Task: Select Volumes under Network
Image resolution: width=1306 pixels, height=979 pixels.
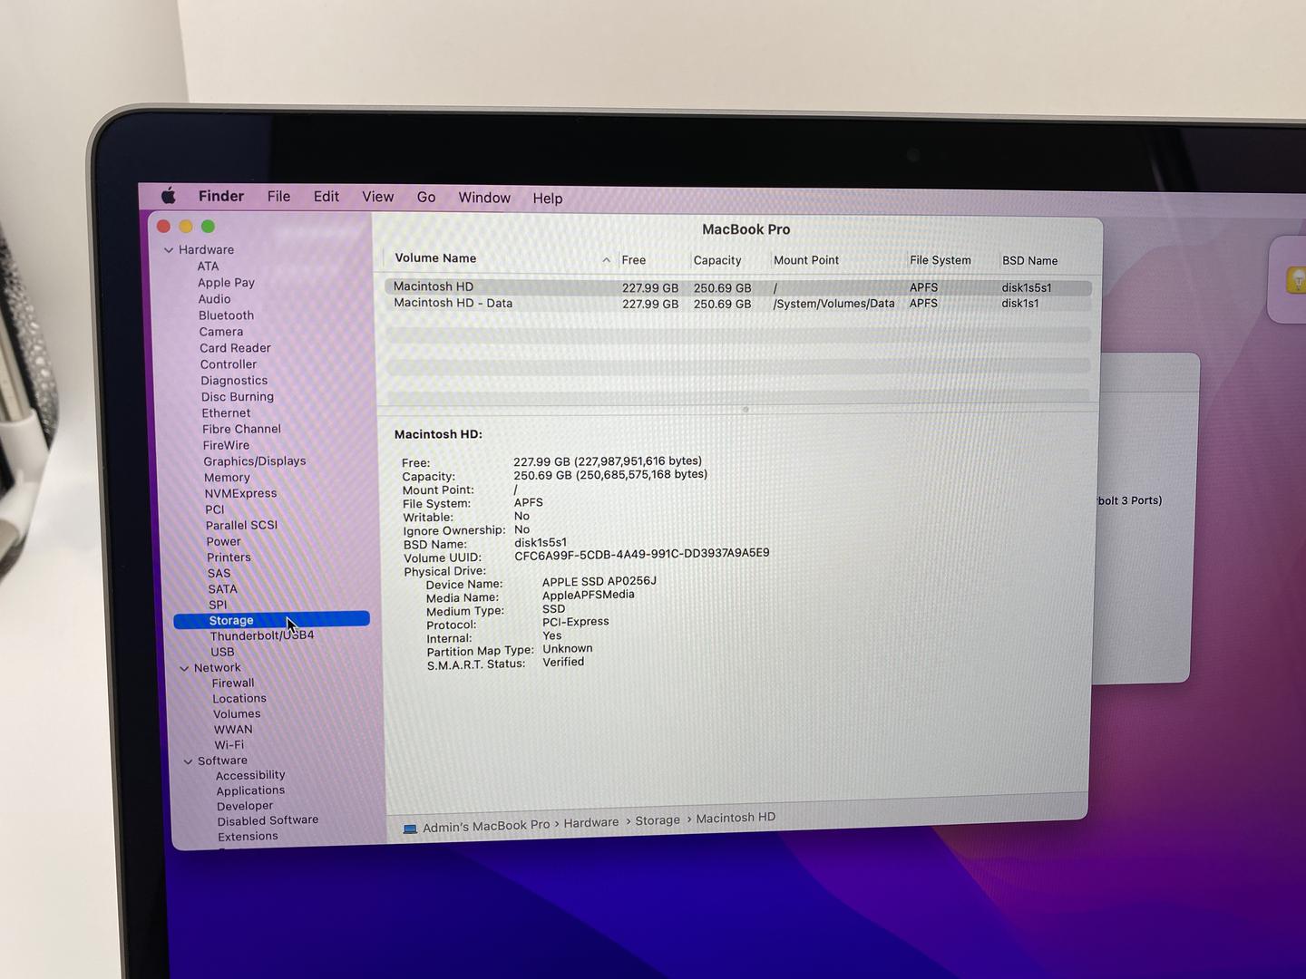Action: (237, 713)
